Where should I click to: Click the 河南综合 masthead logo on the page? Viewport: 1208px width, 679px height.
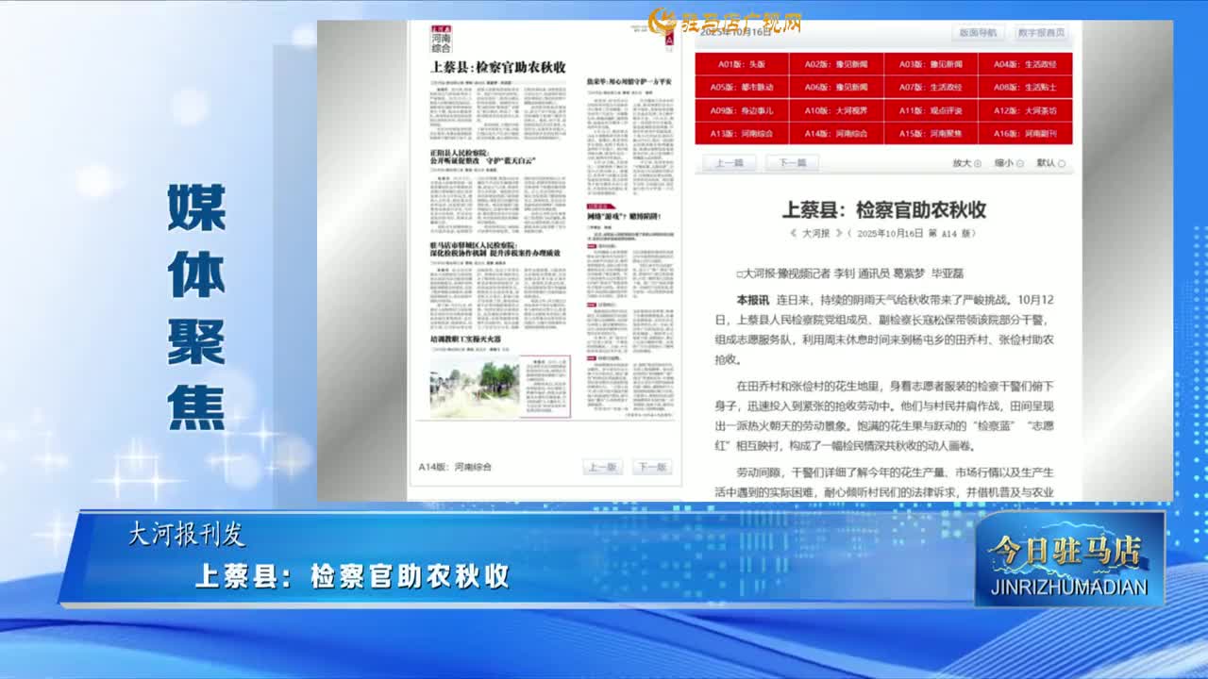point(442,38)
